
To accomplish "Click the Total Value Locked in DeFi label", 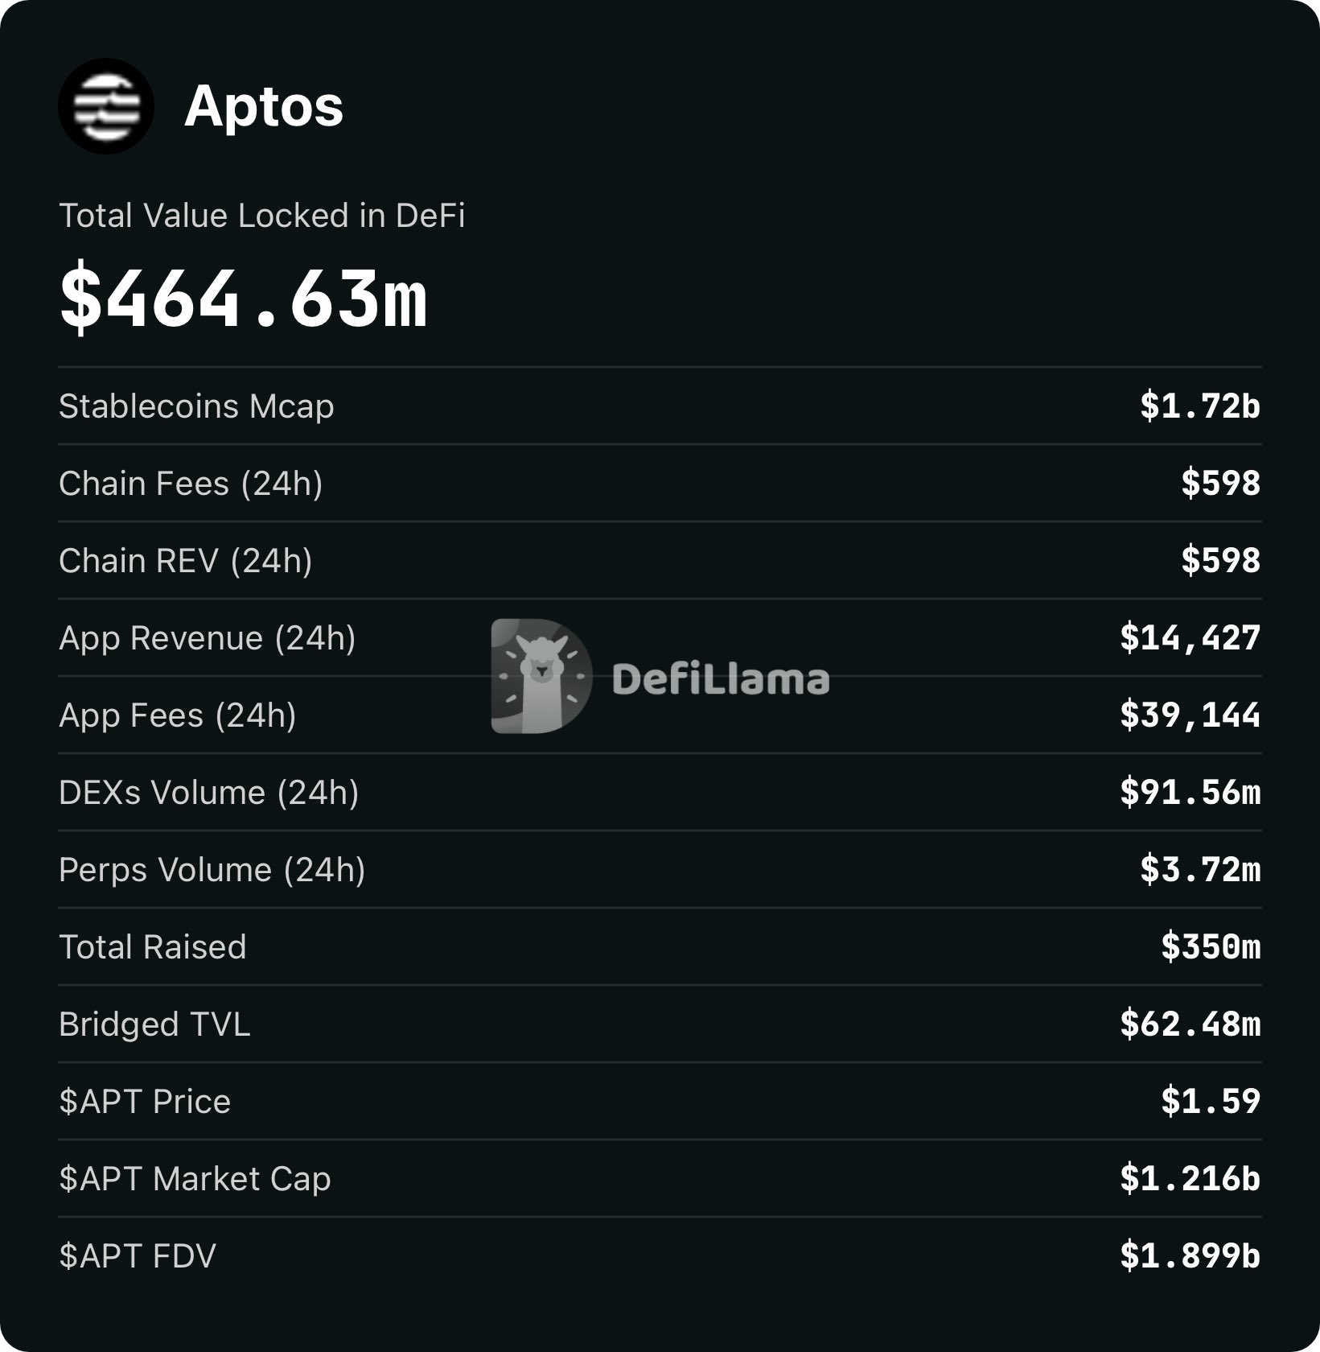I will [x=262, y=216].
